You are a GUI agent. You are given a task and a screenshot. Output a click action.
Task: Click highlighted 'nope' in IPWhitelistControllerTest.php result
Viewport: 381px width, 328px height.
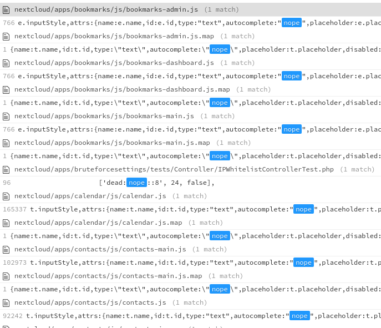(x=136, y=183)
